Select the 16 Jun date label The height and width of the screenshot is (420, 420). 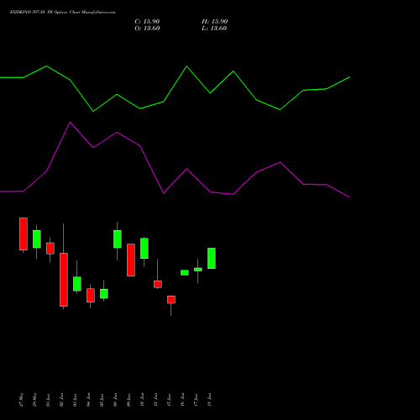click(183, 400)
